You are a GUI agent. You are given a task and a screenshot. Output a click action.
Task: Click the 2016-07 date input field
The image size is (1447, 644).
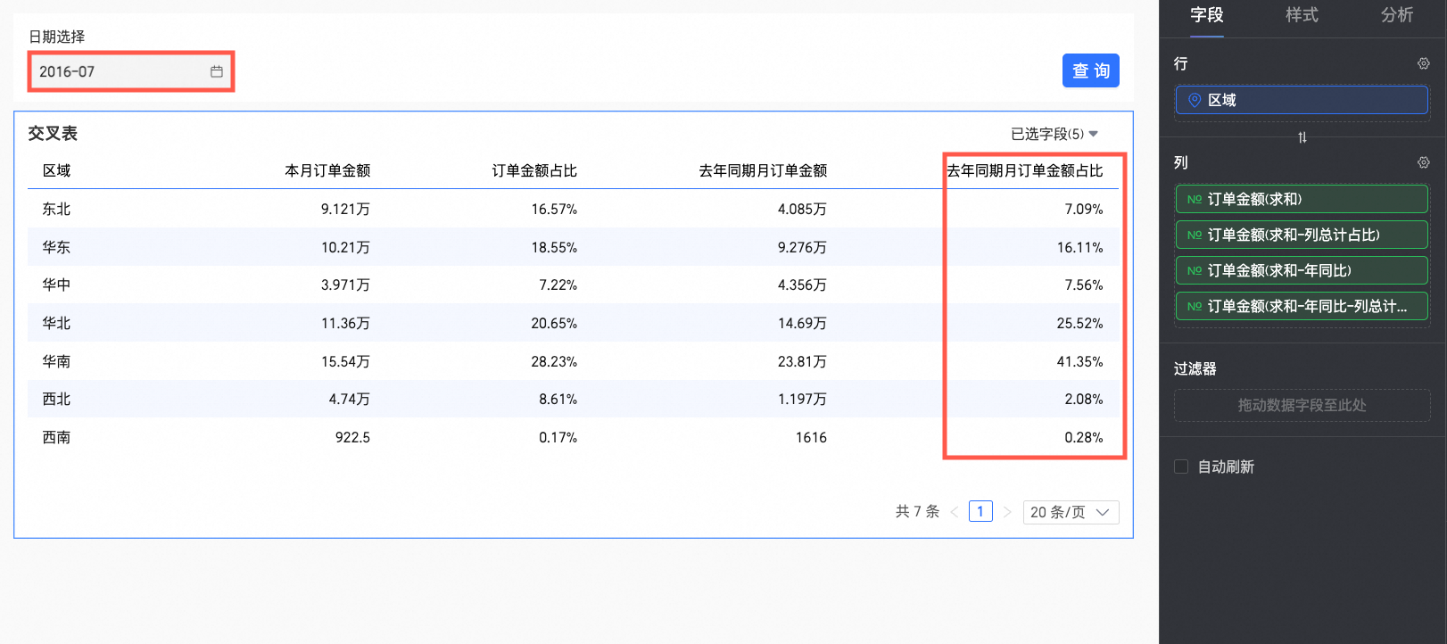tap(131, 71)
